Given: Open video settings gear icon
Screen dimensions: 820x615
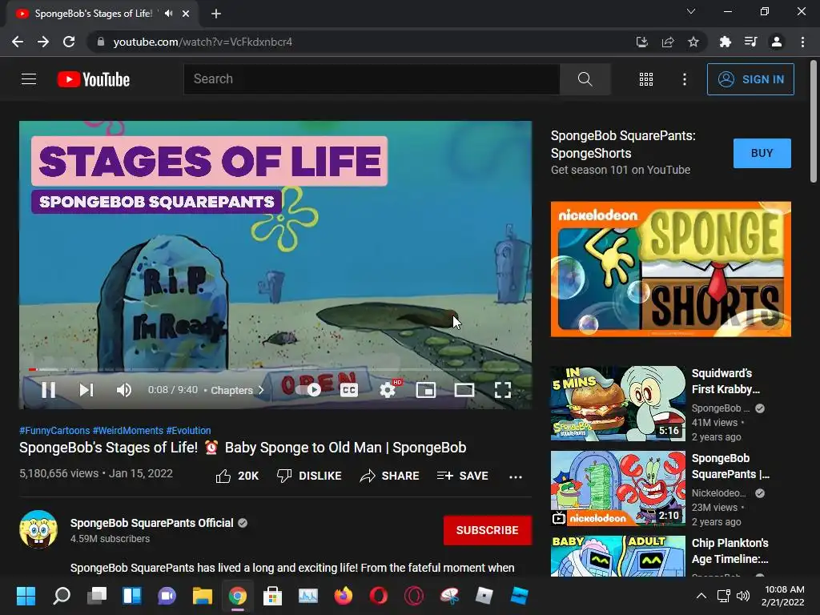Looking at the screenshot, I should pyautogui.click(x=388, y=390).
